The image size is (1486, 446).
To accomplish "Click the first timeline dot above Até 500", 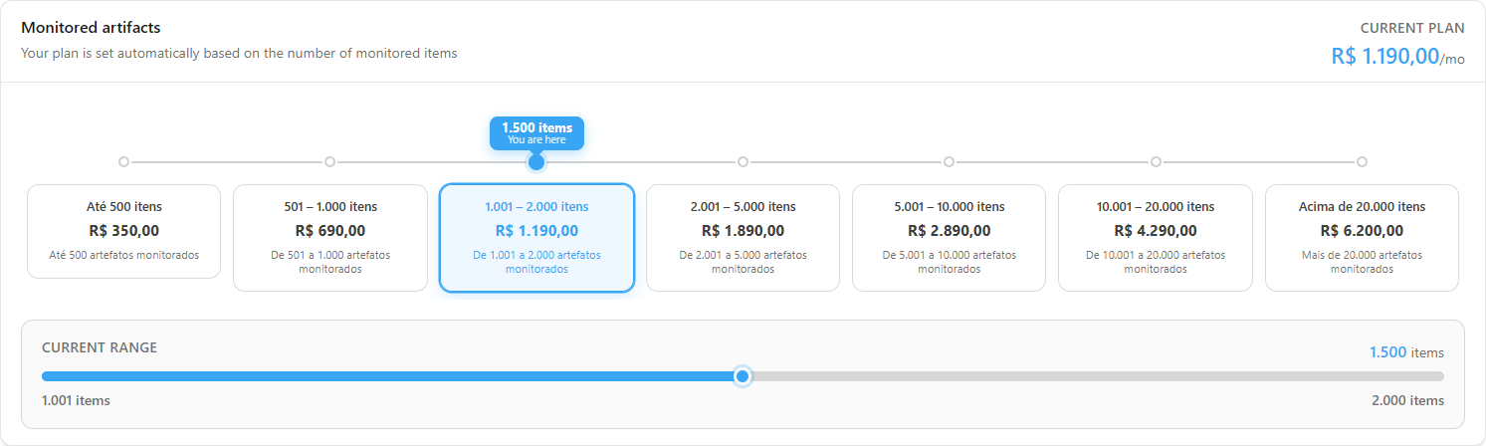I will coord(123,161).
